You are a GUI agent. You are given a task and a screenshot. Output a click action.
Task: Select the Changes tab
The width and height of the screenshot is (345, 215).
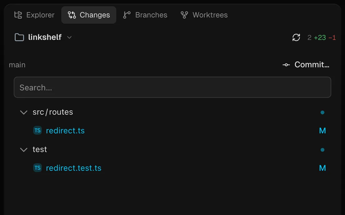pos(89,15)
